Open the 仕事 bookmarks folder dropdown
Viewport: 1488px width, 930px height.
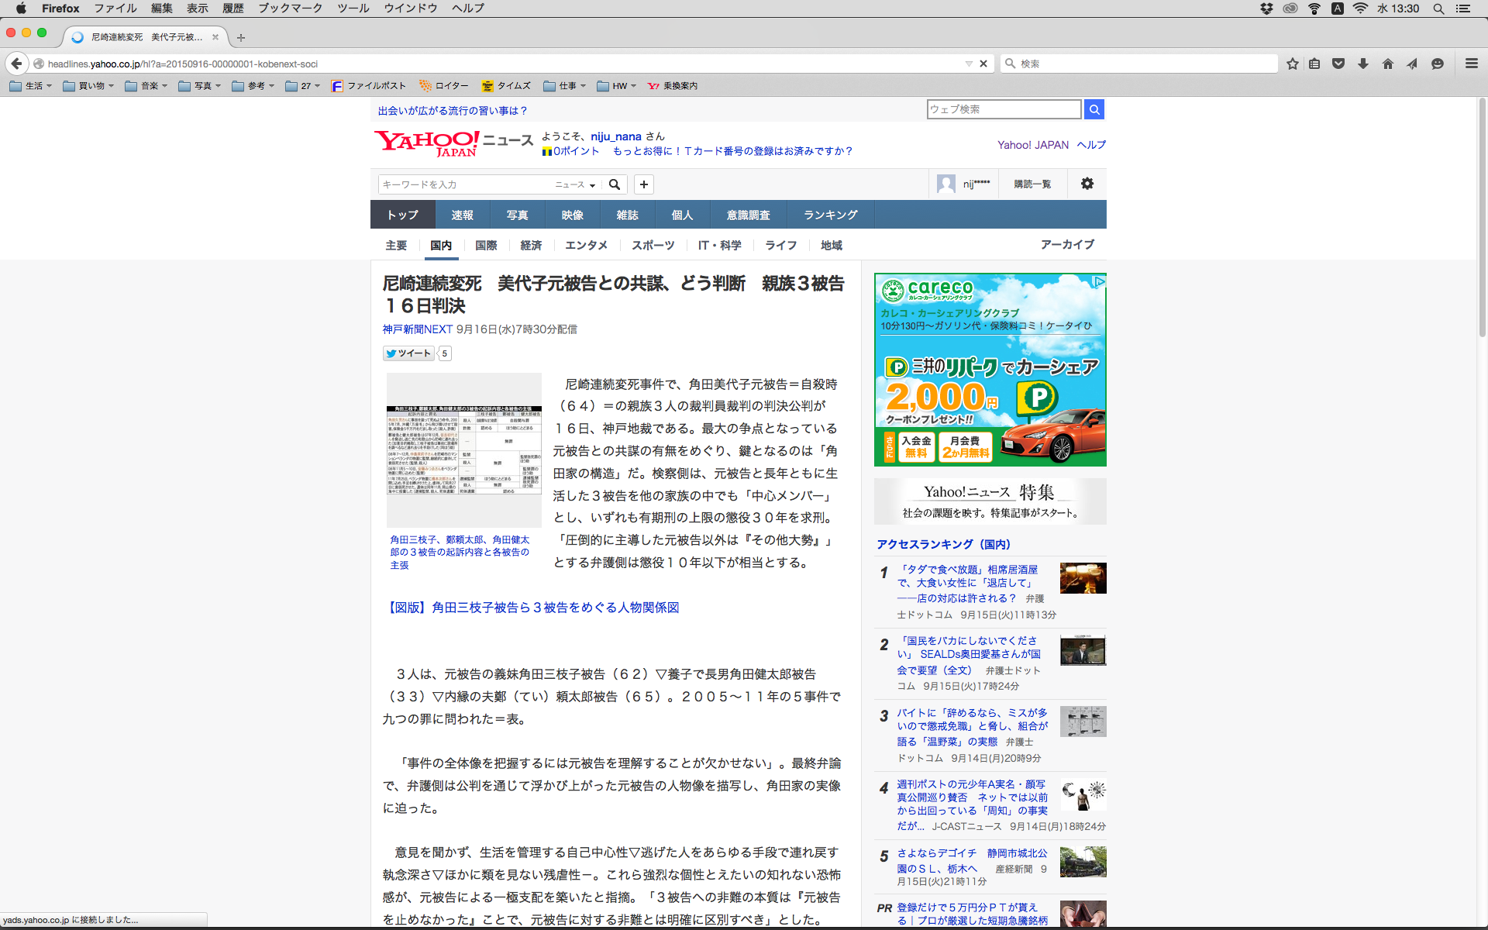[565, 86]
